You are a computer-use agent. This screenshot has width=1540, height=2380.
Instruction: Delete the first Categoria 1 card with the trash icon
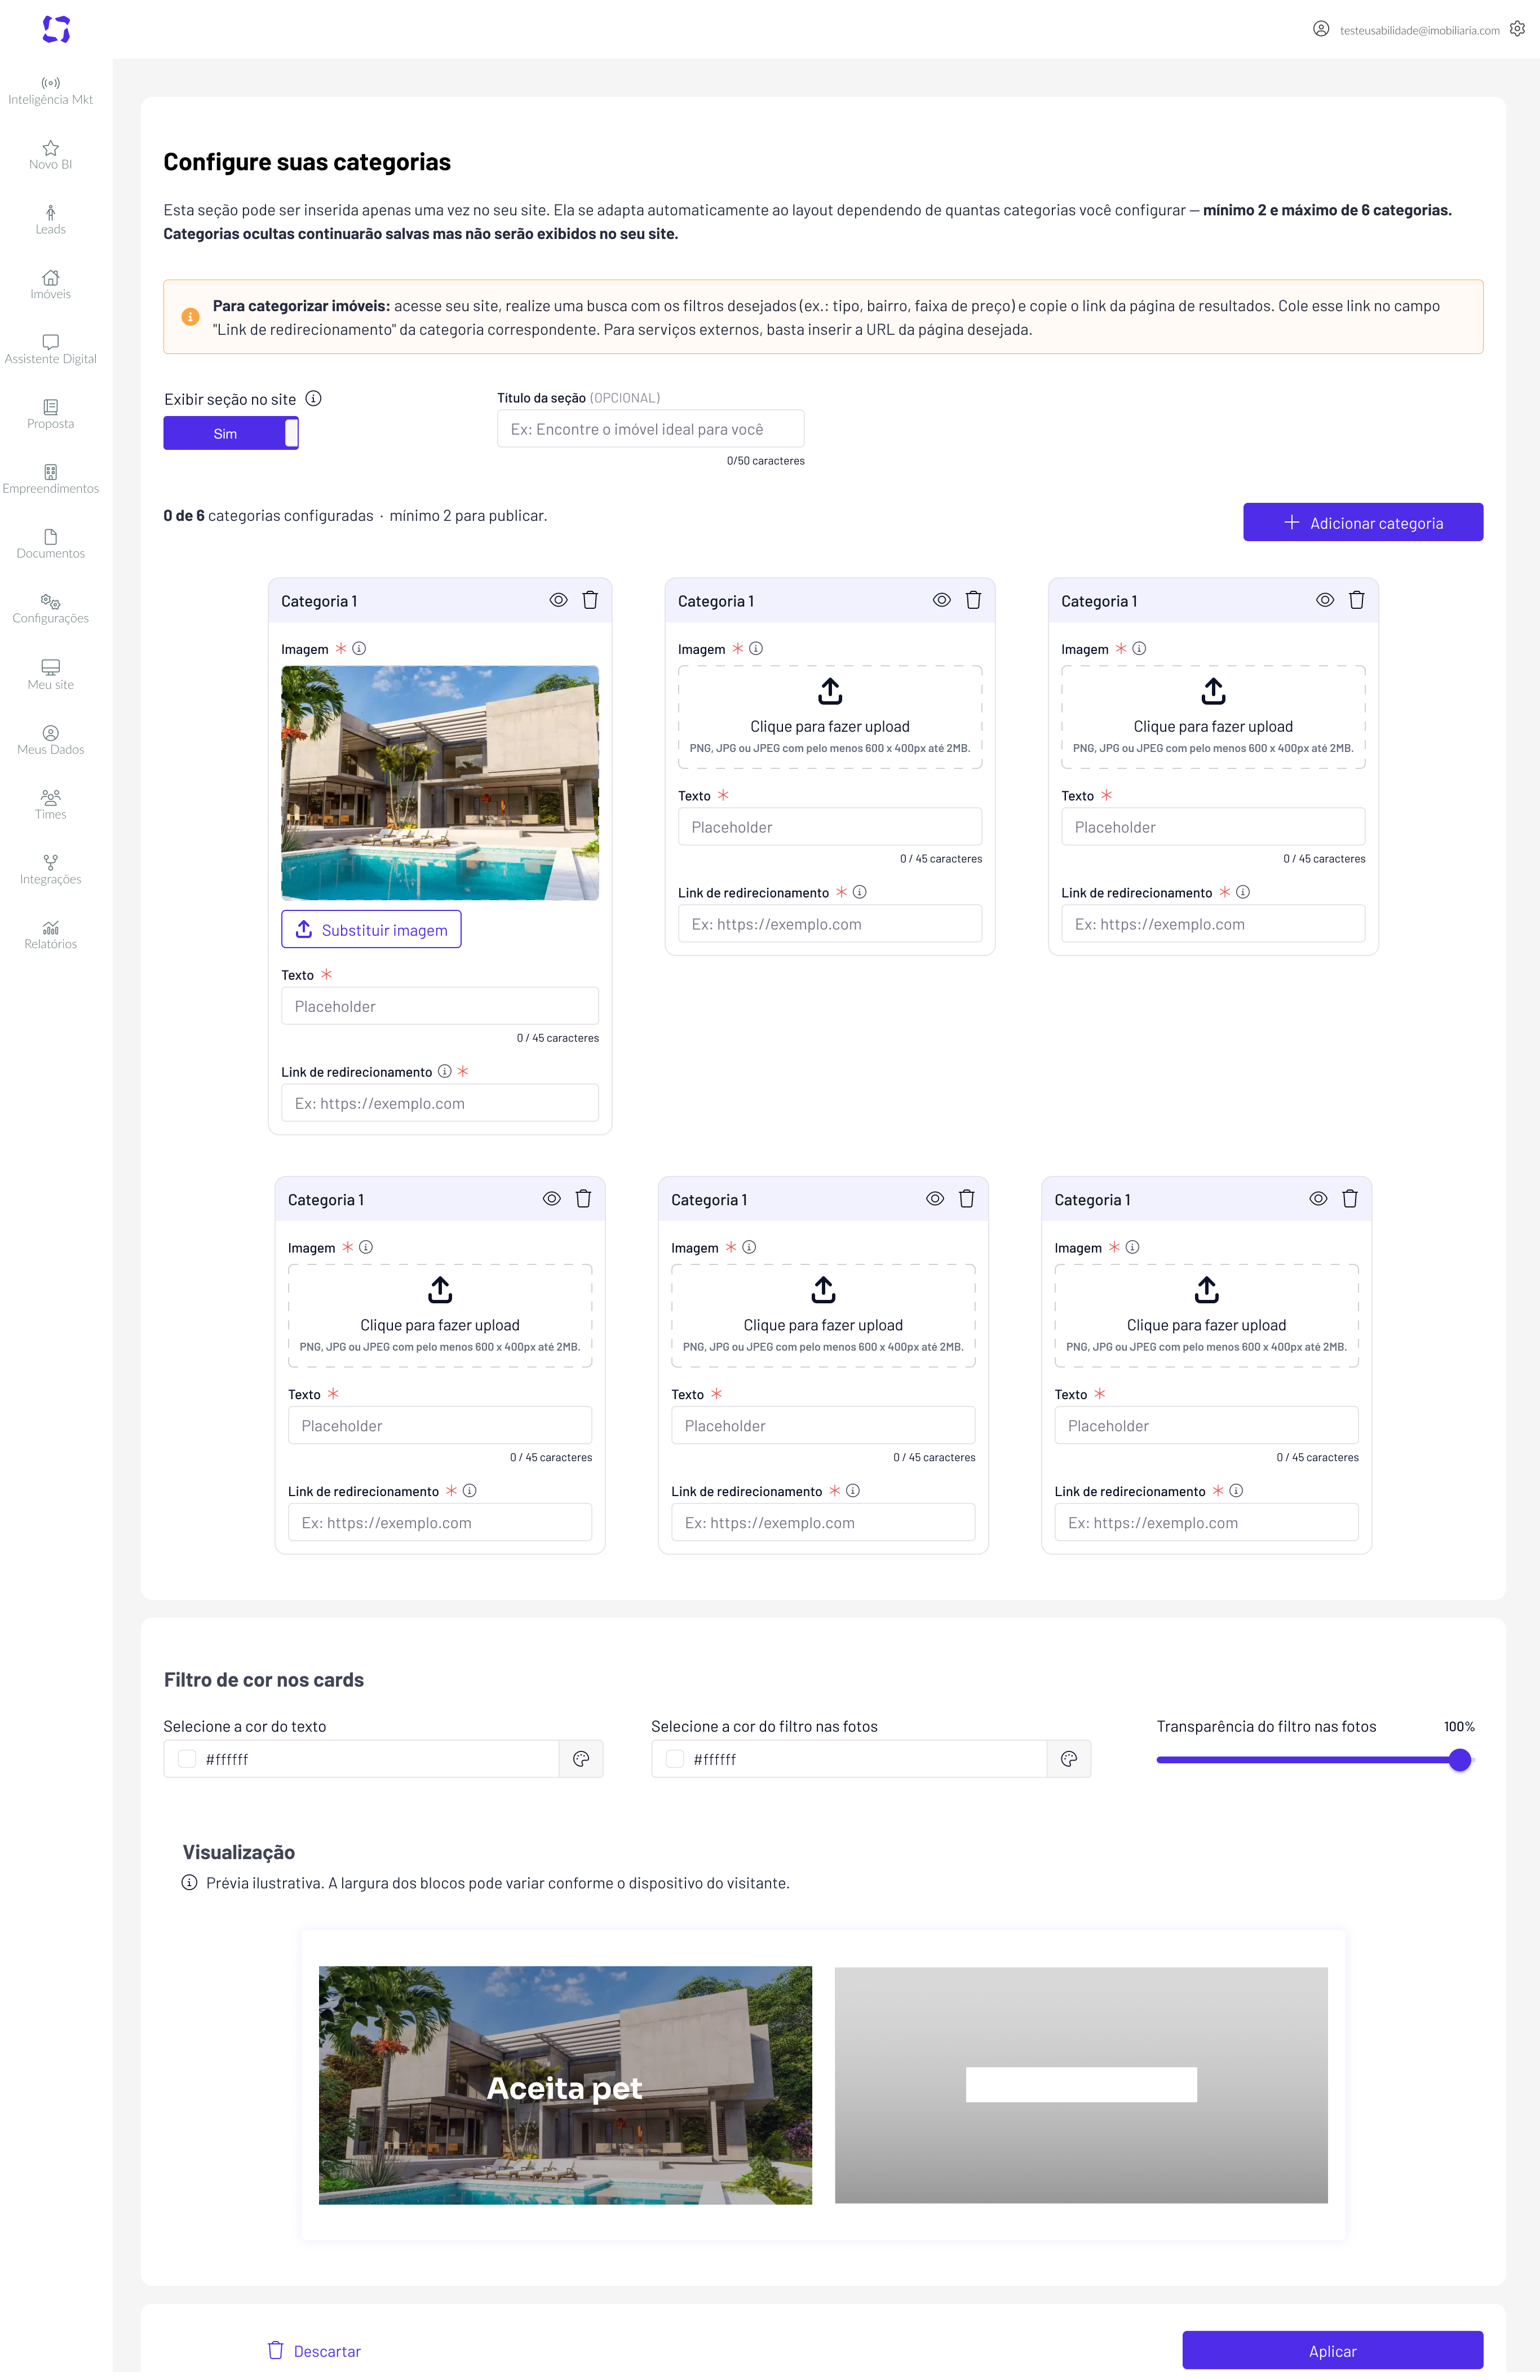point(590,600)
